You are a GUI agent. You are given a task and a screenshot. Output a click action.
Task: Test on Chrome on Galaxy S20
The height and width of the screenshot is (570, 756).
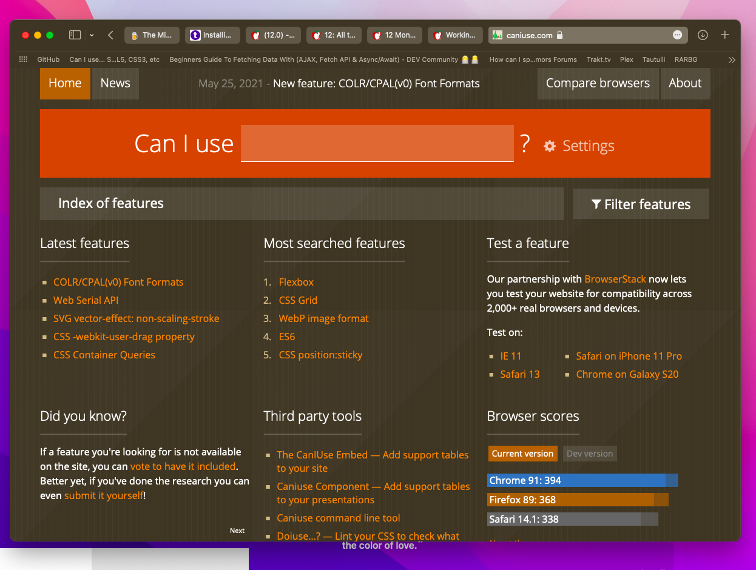(x=627, y=374)
